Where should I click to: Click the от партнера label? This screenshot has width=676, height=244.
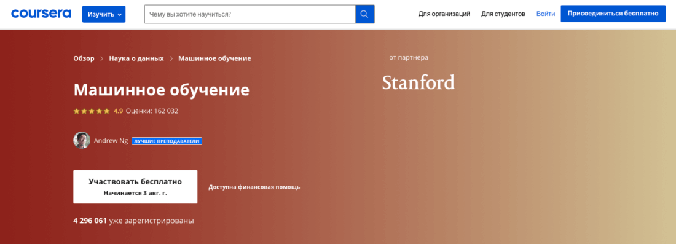tap(409, 57)
